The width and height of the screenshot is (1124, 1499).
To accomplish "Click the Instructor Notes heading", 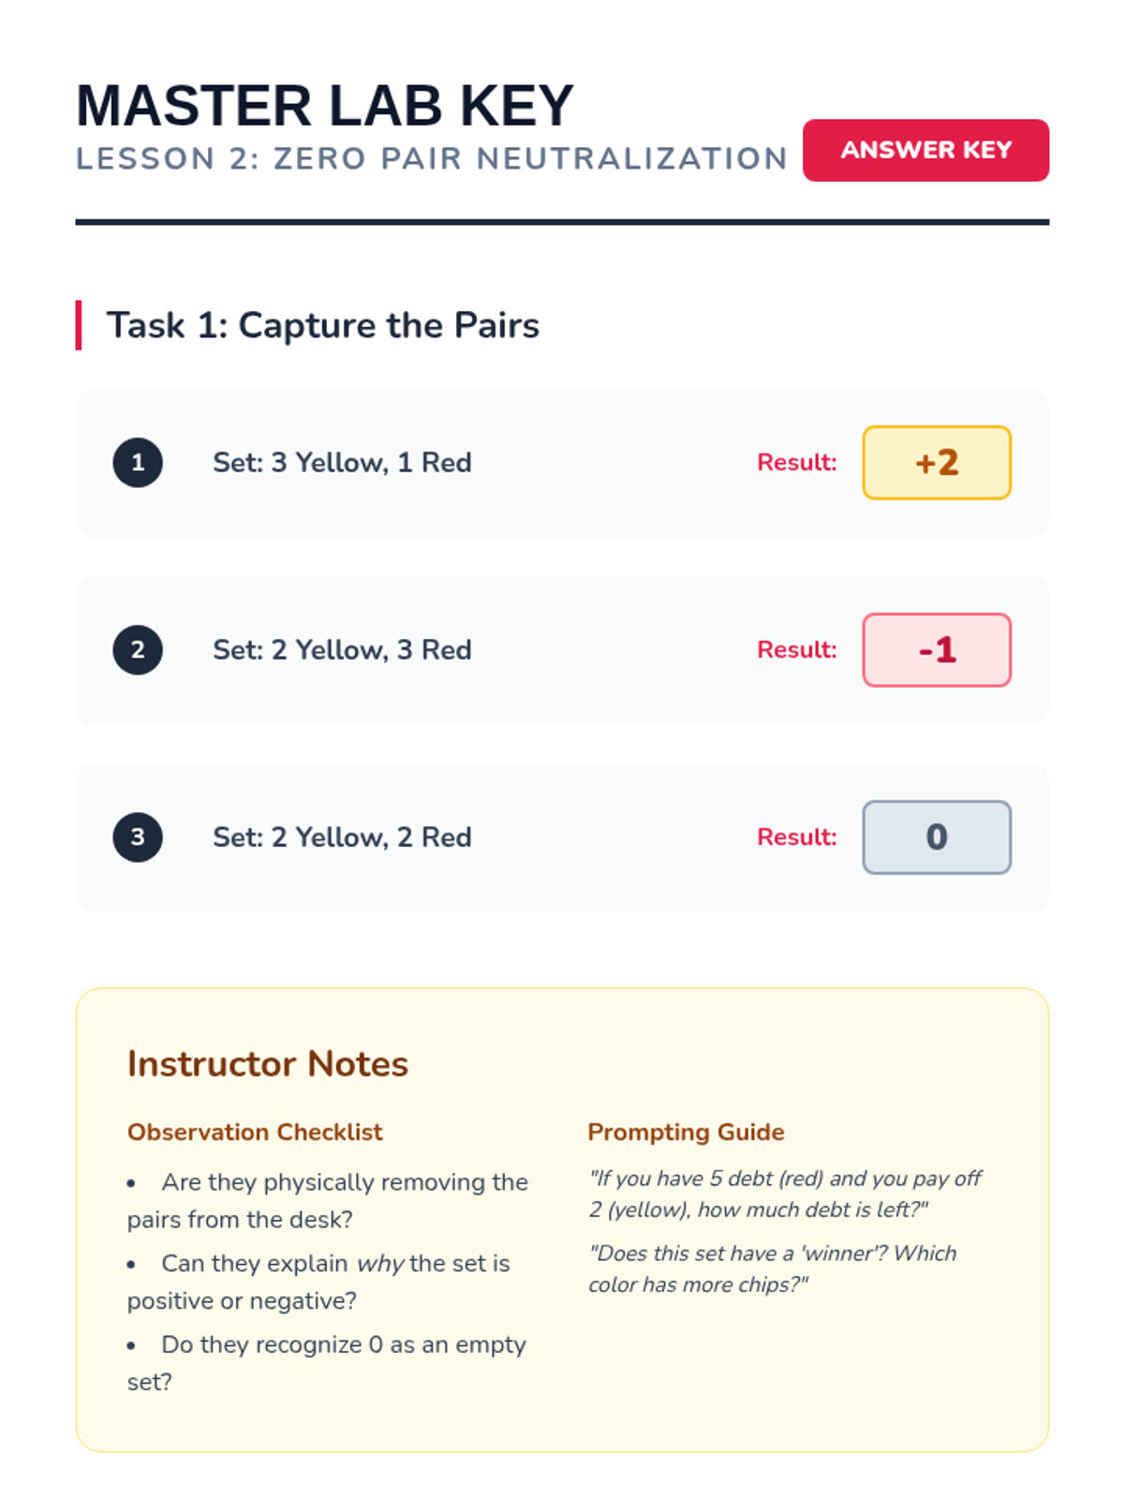I will (268, 1064).
